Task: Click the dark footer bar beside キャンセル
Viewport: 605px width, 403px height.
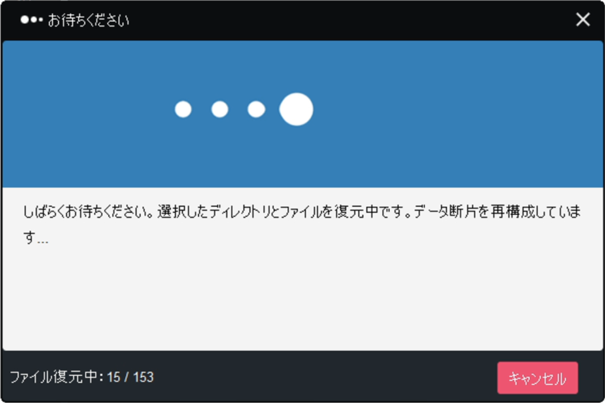Action: point(324,377)
